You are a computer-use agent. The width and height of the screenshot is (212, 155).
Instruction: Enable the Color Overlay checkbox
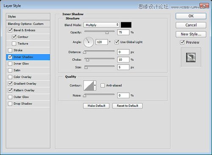(10, 77)
